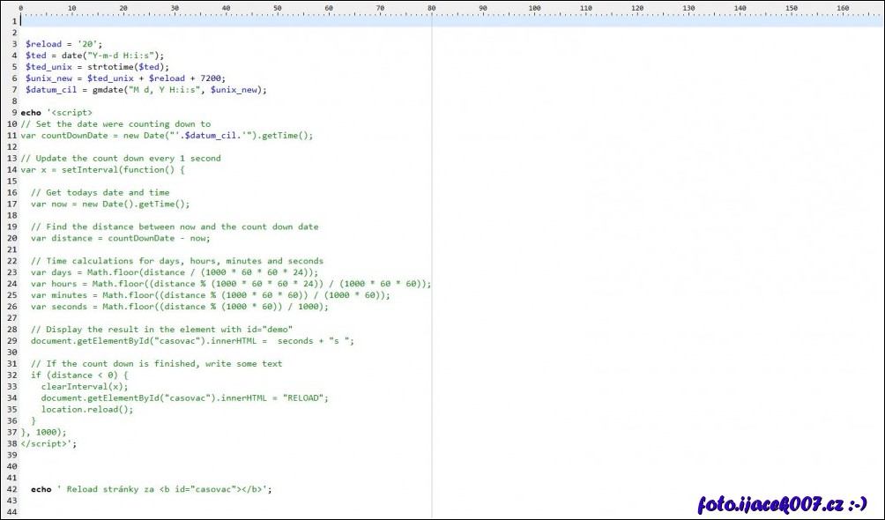This screenshot has width=885, height=520.
Task: Click the echo 'Reload stránky za' line
Action: coord(152,489)
